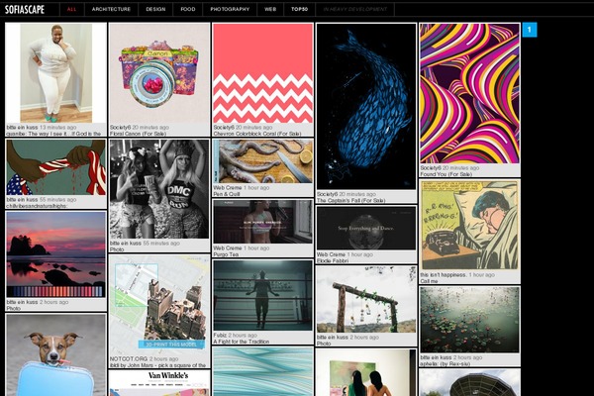Open the WEB category

(270, 9)
